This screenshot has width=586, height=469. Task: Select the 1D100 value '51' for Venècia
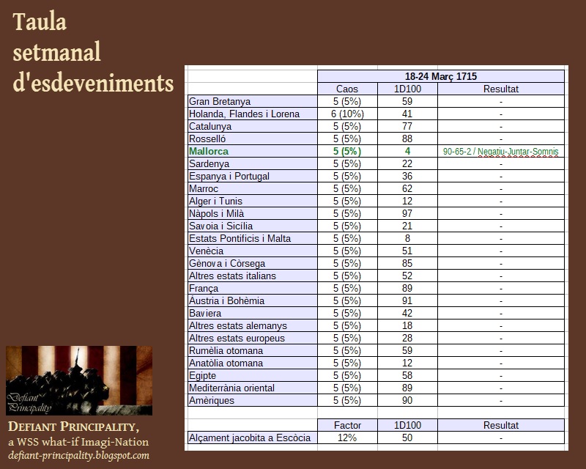click(407, 251)
